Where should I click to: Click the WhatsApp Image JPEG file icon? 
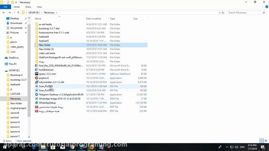pyautogui.click(x=37, y=99)
